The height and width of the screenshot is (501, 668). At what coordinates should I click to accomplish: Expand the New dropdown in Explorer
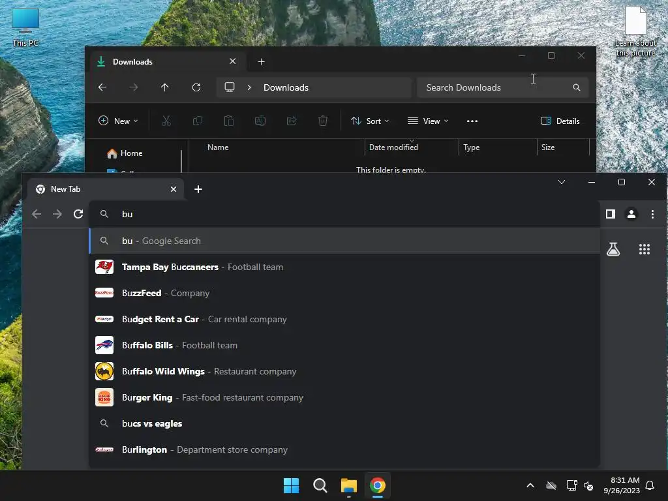click(118, 121)
